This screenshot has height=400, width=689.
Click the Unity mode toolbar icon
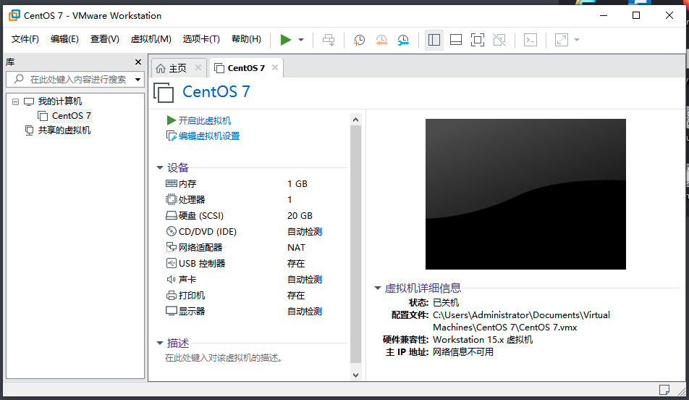point(499,40)
